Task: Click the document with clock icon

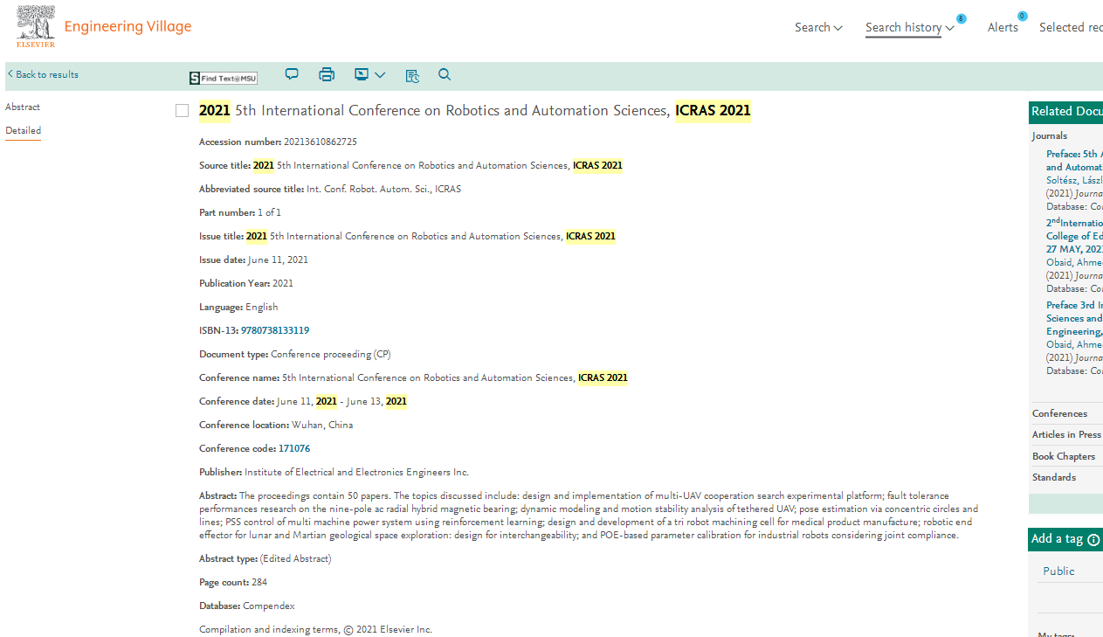Action: point(412,75)
